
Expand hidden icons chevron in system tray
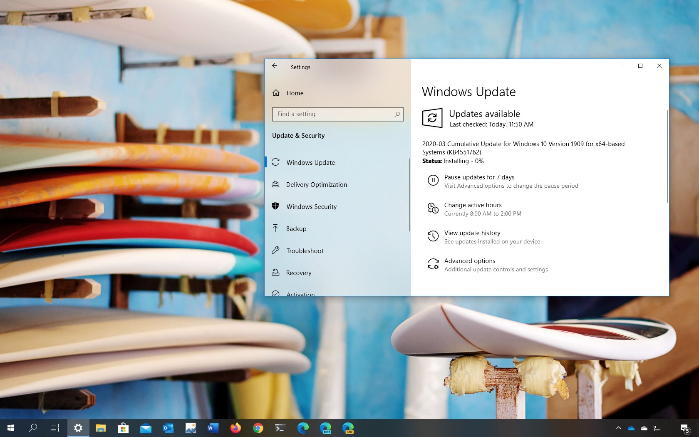619,428
